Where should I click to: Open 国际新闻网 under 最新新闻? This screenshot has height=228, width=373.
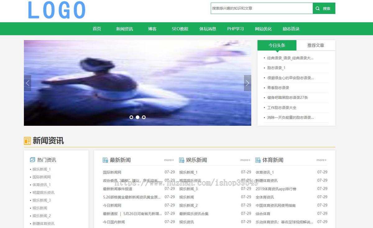112,172
